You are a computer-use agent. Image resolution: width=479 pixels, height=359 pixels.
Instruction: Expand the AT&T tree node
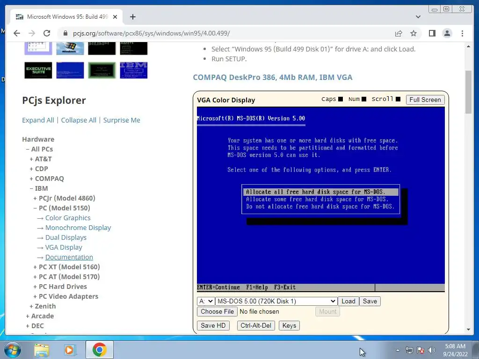41,159
